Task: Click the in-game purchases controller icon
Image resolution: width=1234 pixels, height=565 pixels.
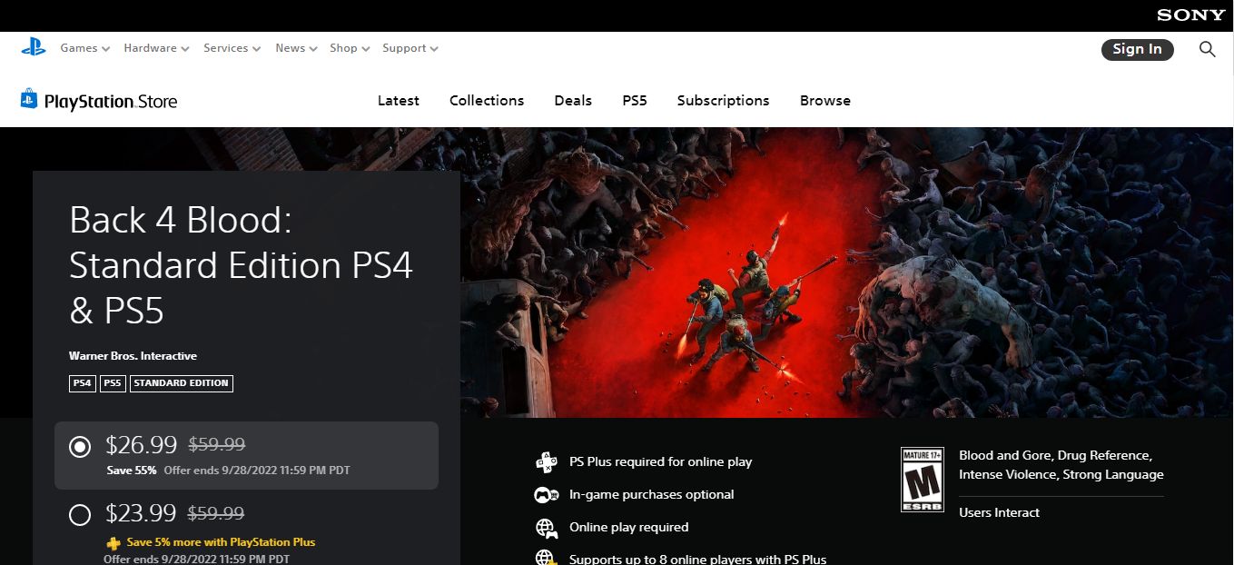Action: tap(546, 495)
